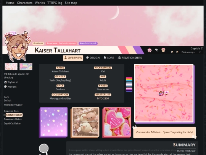Select the Coelune!Kaiser species AU
Image resolution: width=206 pixels, height=155 pixels.
coord(14,115)
